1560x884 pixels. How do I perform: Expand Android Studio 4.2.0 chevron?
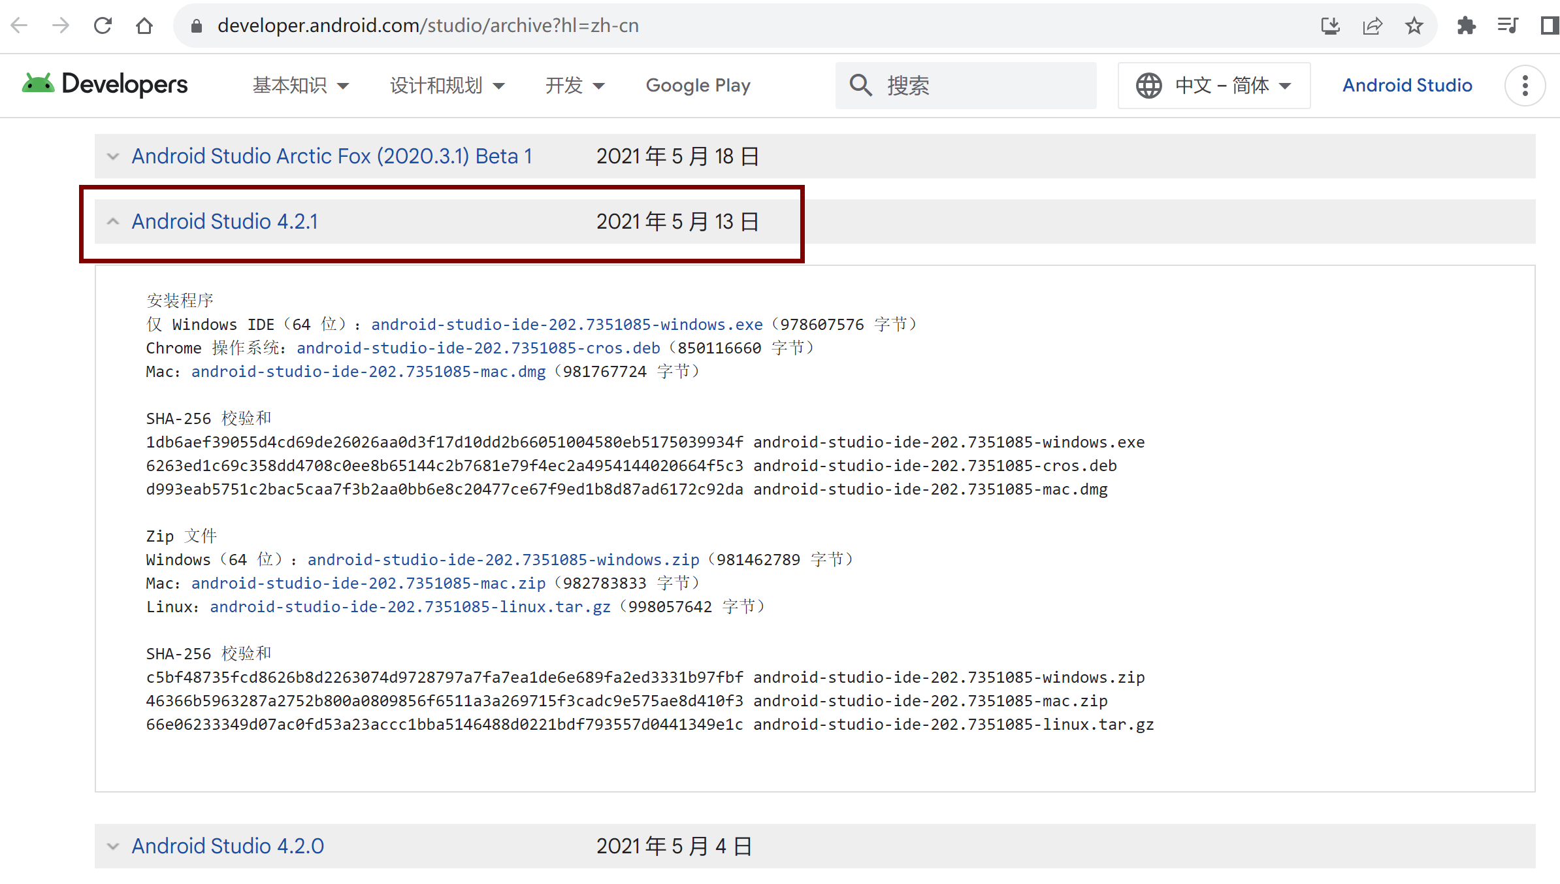pyautogui.click(x=113, y=847)
